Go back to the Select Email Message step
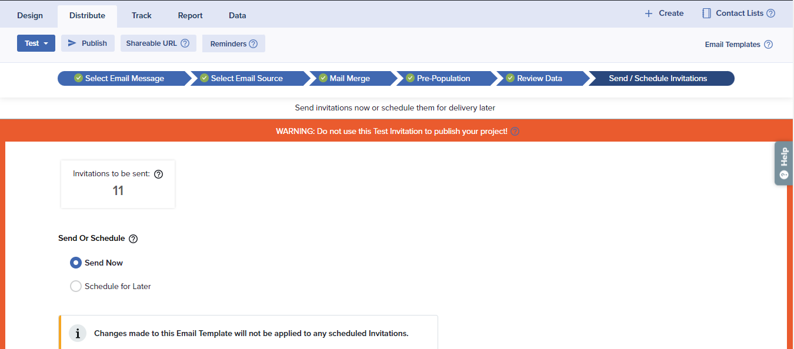This screenshot has width=794, height=349. pos(124,79)
